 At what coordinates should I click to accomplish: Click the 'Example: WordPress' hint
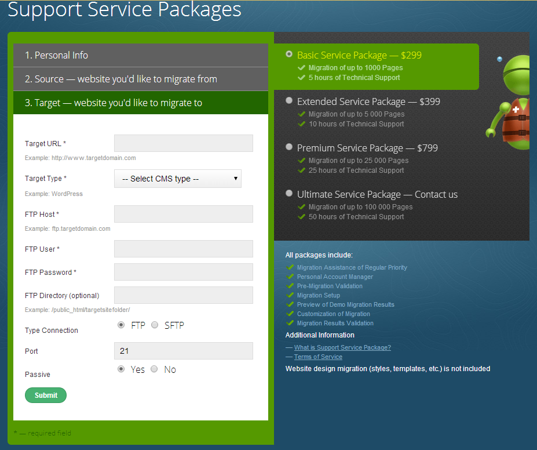(x=54, y=194)
